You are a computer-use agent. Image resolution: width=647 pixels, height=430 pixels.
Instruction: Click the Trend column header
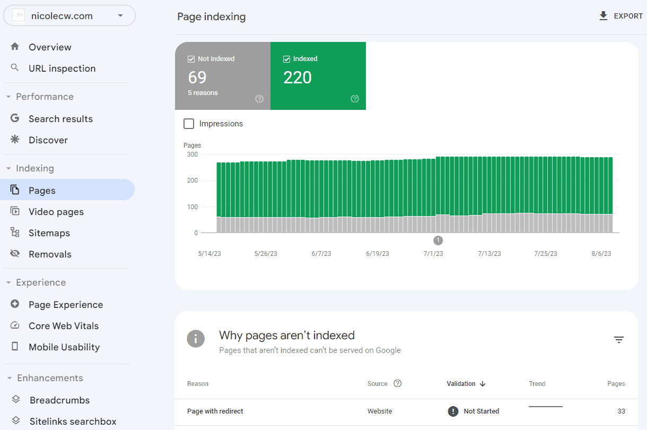tap(537, 384)
